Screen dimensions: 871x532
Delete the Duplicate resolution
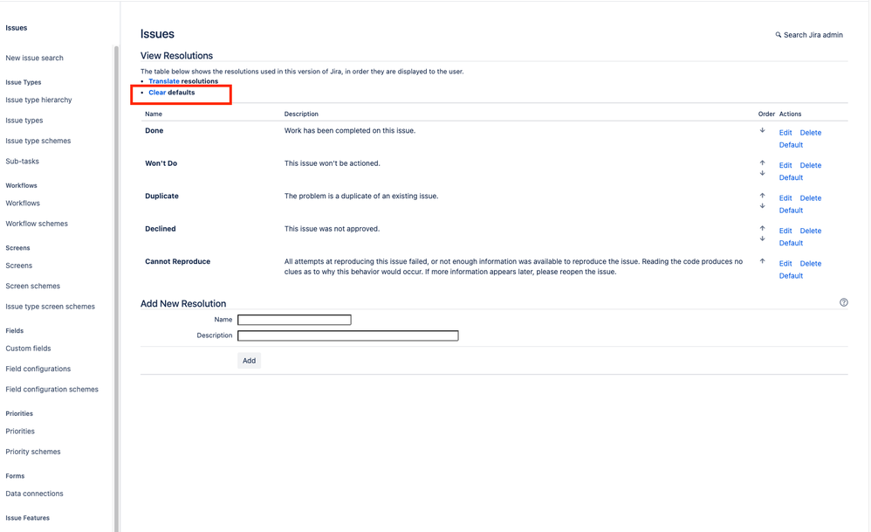point(810,197)
